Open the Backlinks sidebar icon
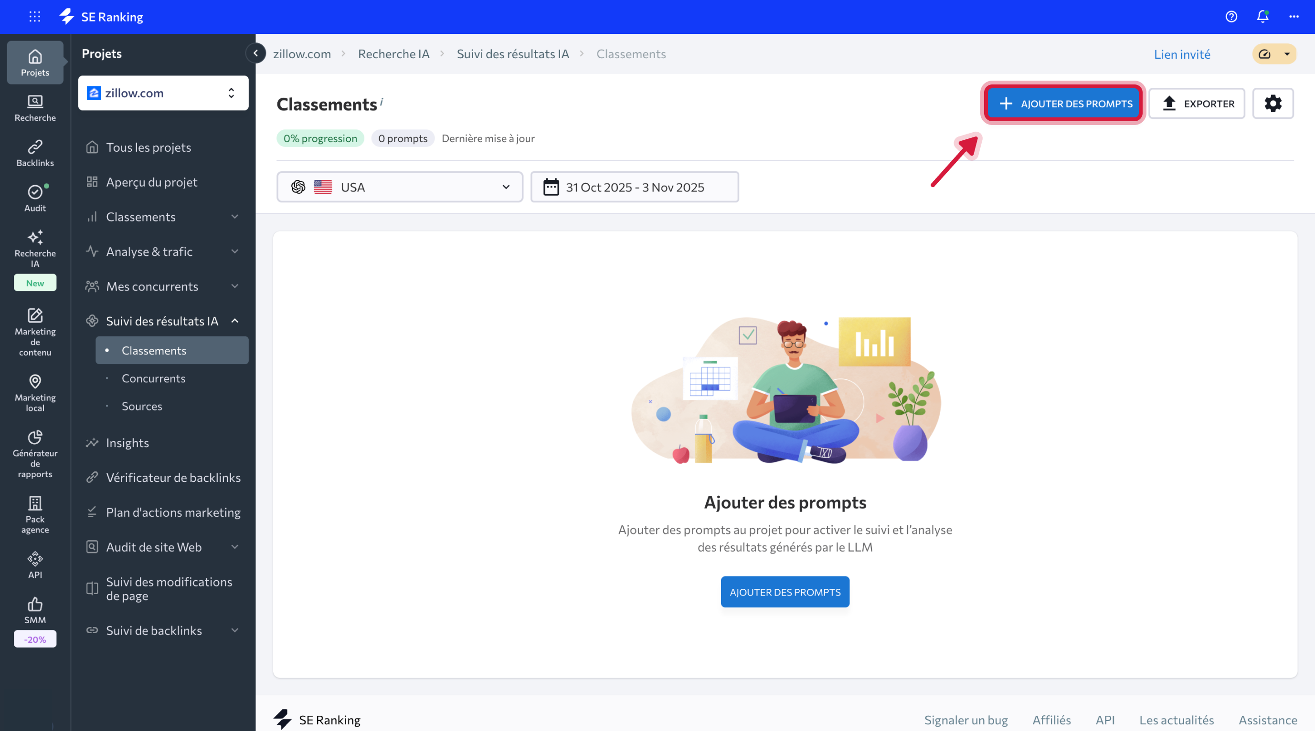 35,153
